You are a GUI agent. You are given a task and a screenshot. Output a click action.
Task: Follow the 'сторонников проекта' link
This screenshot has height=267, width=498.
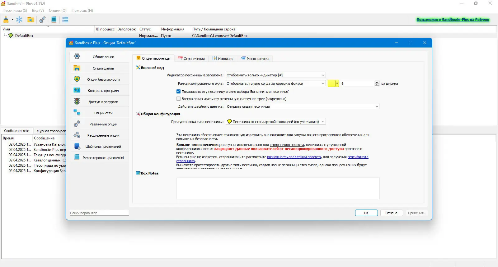(287, 145)
